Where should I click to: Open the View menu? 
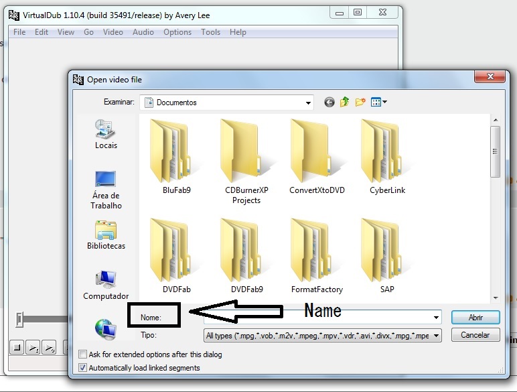66,32
